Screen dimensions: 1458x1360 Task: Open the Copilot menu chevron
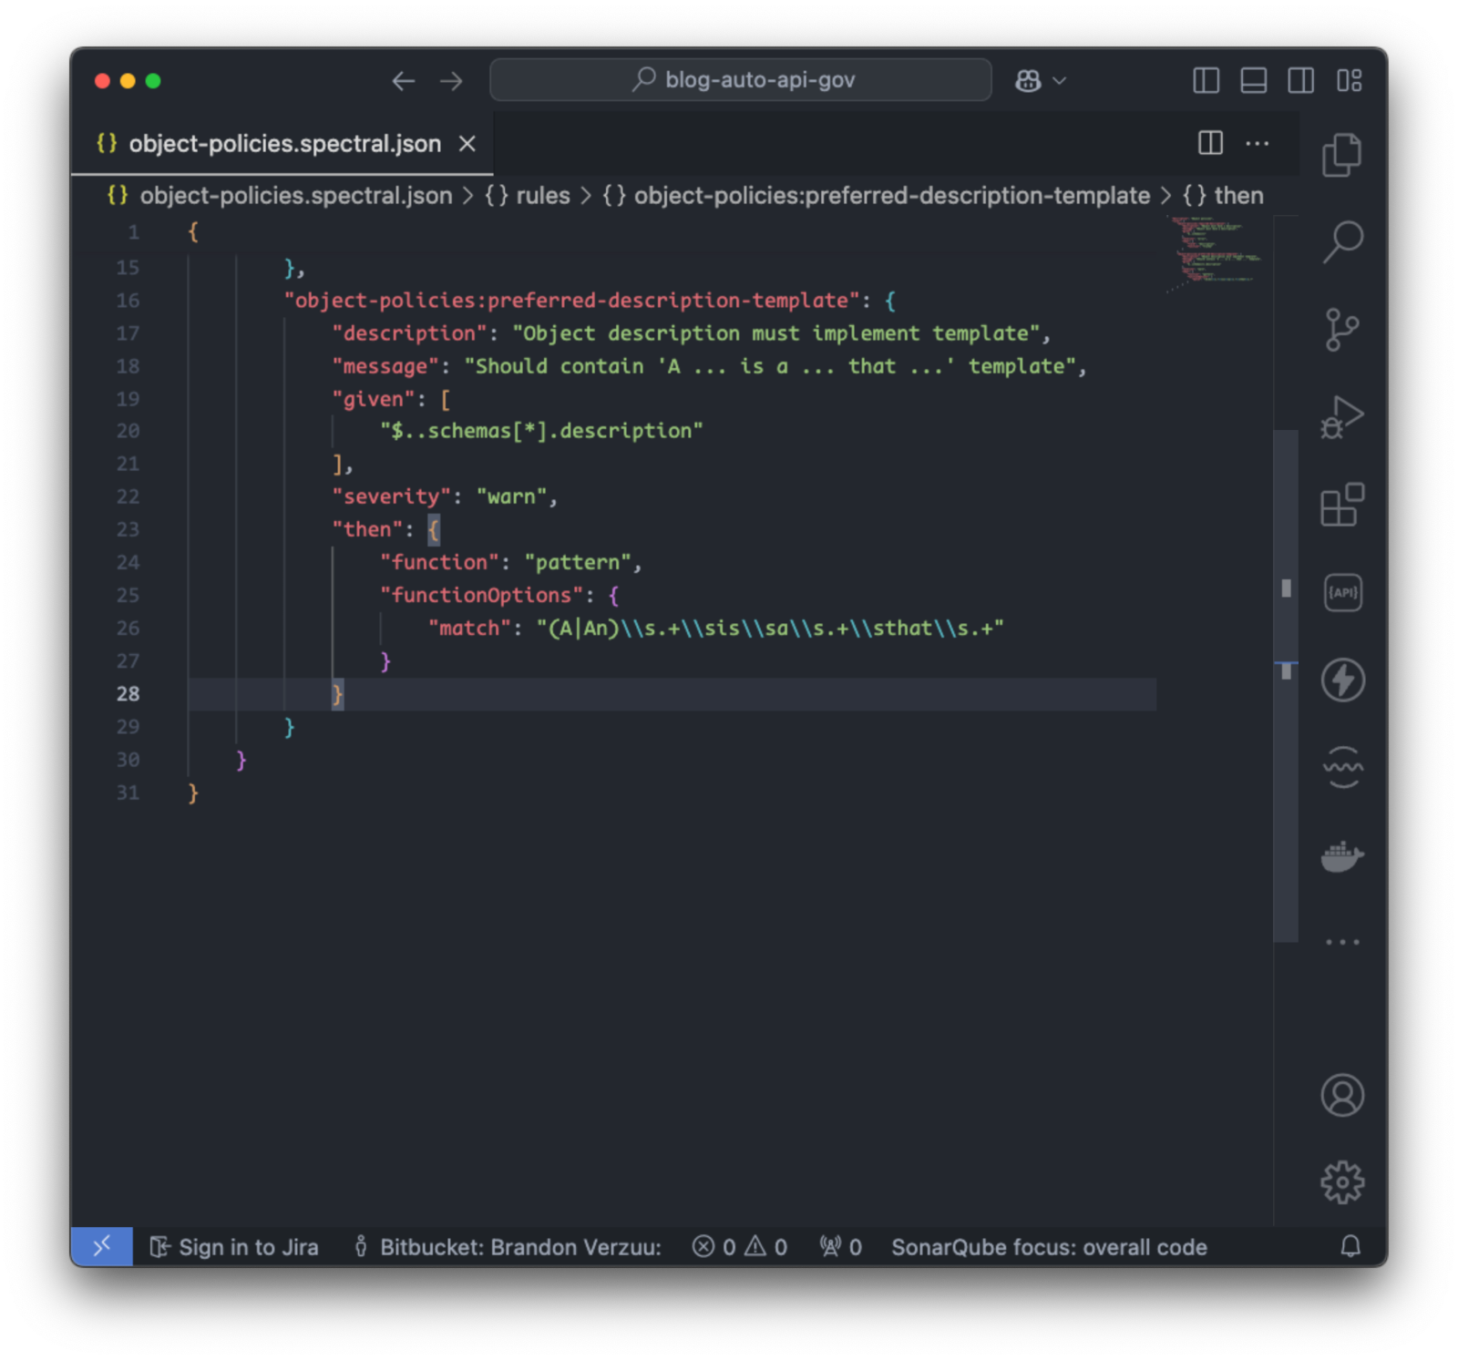click(1058, 80)
